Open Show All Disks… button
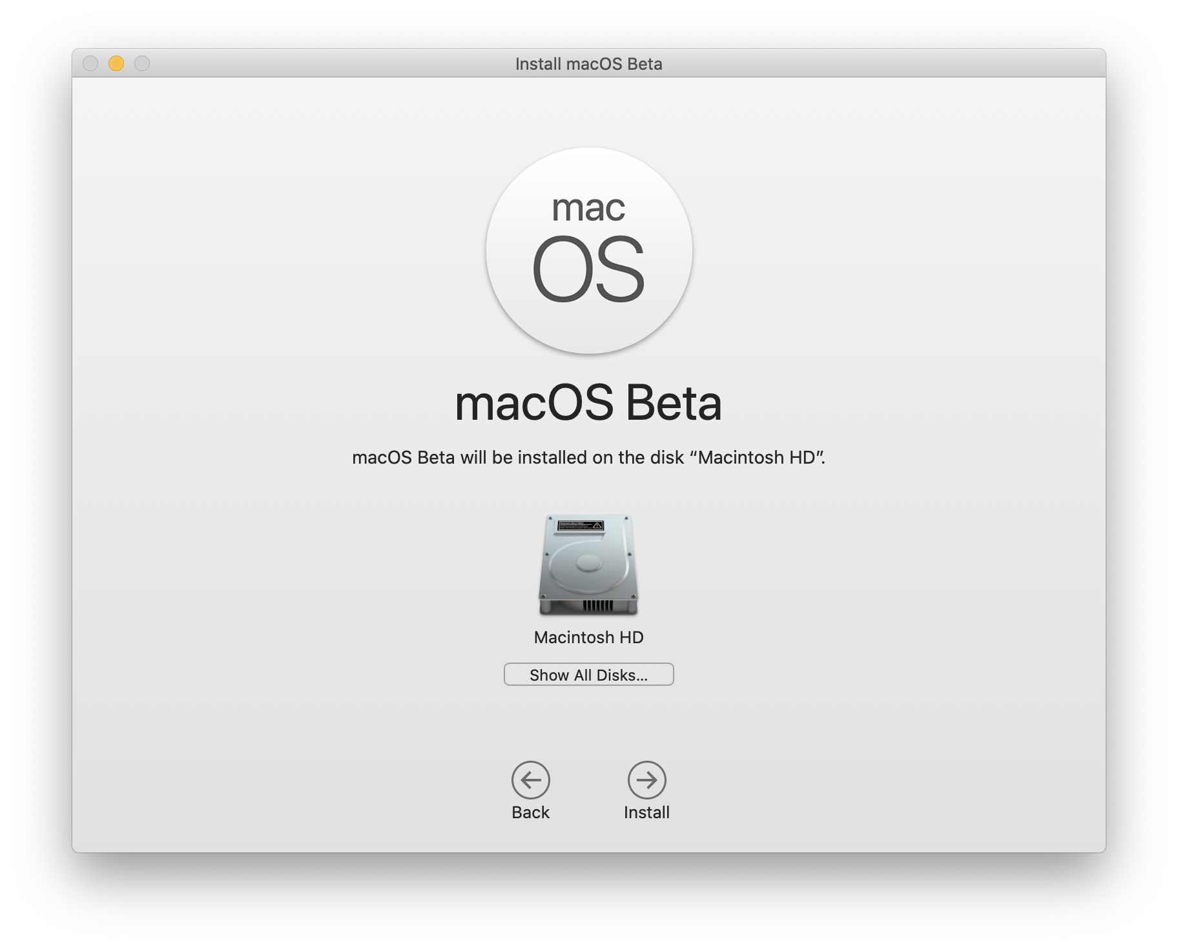This screenshot has height=948, width=1178. (x=588, y=674)
